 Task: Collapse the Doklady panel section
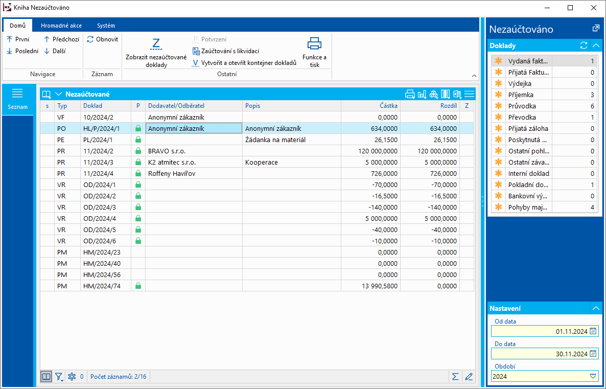(595, 45)
